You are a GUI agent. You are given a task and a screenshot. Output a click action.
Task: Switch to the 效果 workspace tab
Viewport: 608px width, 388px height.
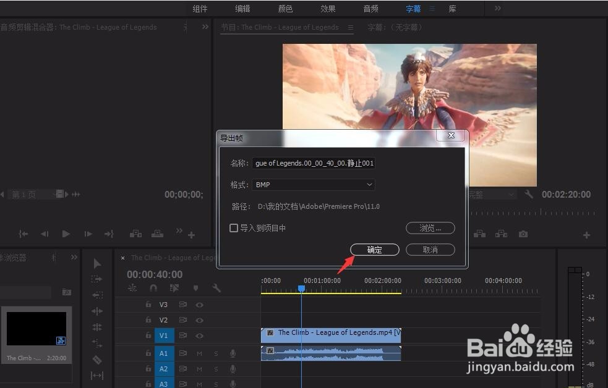tap(328, 9)
